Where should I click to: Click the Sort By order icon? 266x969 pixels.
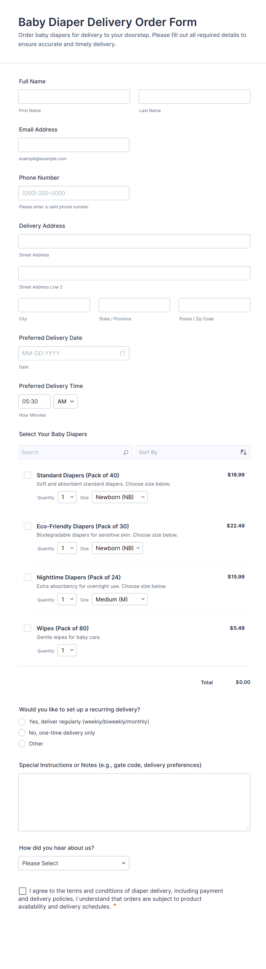point(243,452)
